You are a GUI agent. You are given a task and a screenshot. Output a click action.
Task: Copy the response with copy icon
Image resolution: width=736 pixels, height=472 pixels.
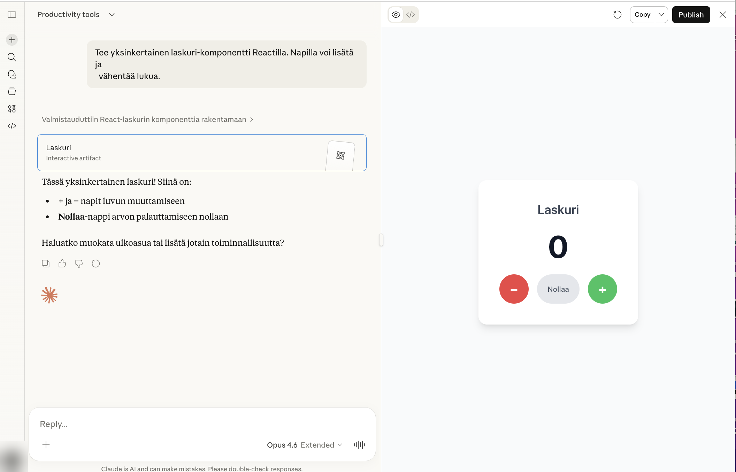tap(46, 264)
